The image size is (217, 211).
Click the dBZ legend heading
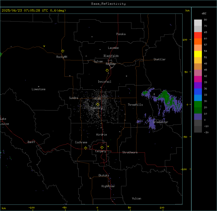pyautogui.click(x=204, y=13)
